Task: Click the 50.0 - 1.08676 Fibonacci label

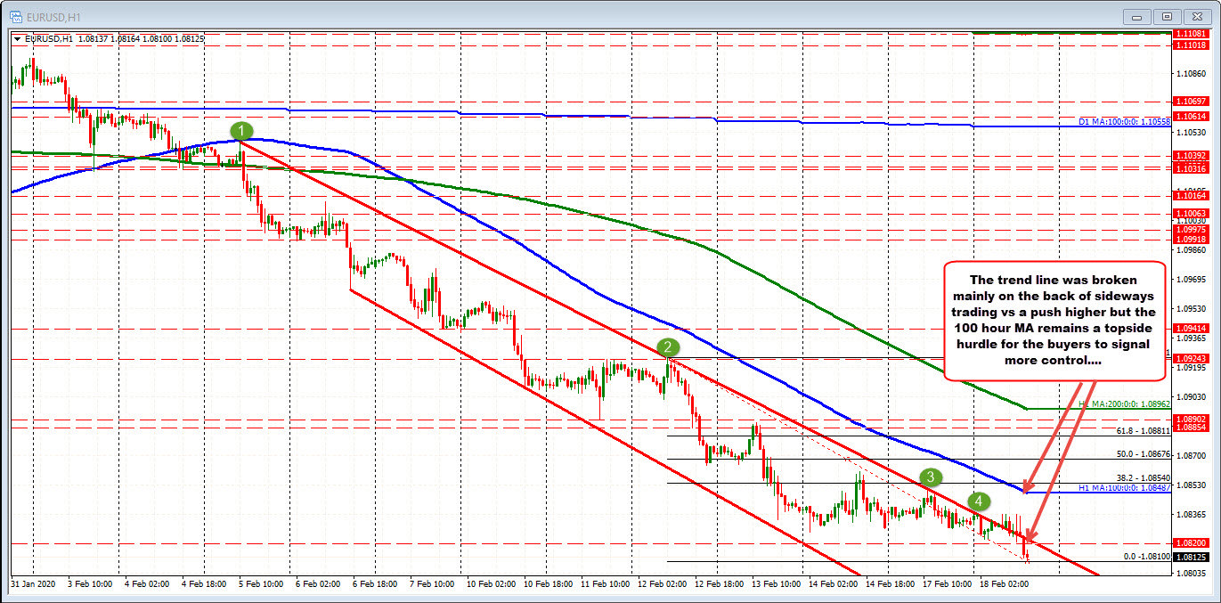Action: pyautogui.click(x=1144, y=453)
